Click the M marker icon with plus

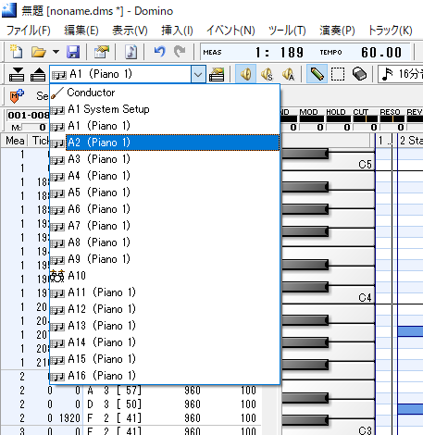[17, 95]
